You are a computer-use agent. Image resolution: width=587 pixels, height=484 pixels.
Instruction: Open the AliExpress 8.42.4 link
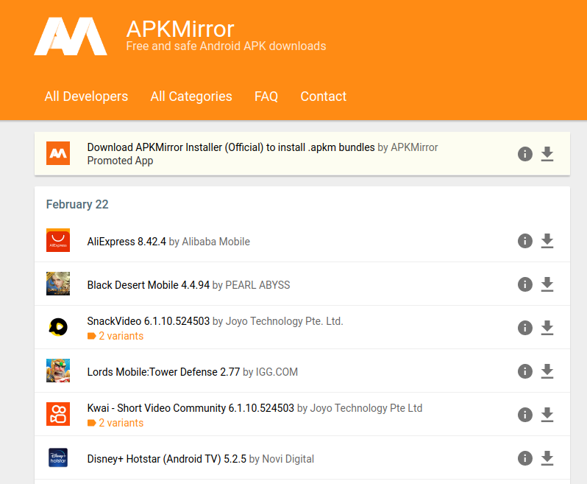[127, 242]
